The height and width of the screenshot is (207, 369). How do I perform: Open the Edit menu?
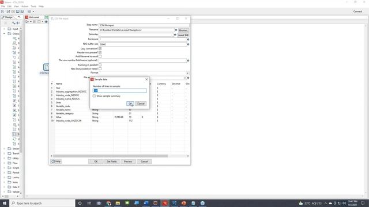tap(9, 6)
